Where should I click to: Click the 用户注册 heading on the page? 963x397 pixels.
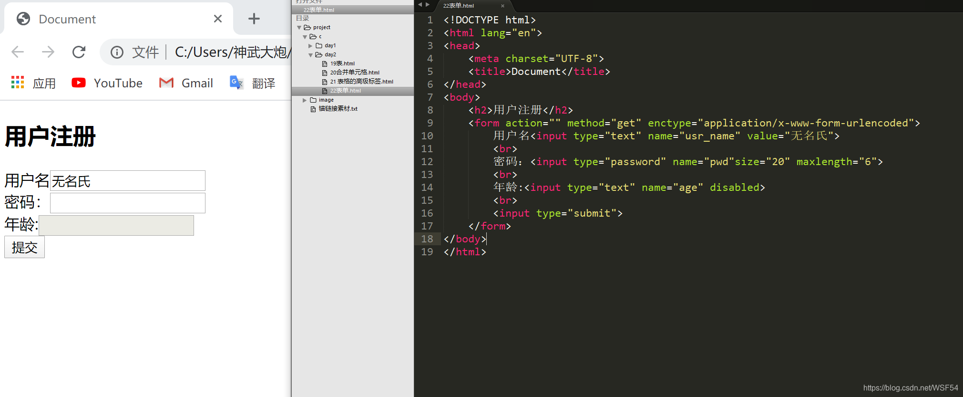point(51,136)
